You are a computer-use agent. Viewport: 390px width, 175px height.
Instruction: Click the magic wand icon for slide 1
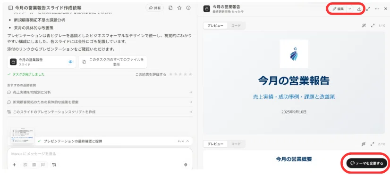364,25
